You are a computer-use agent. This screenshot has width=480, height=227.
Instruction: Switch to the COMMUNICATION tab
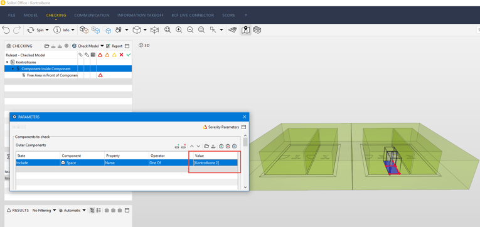click(x=92, y=15)
